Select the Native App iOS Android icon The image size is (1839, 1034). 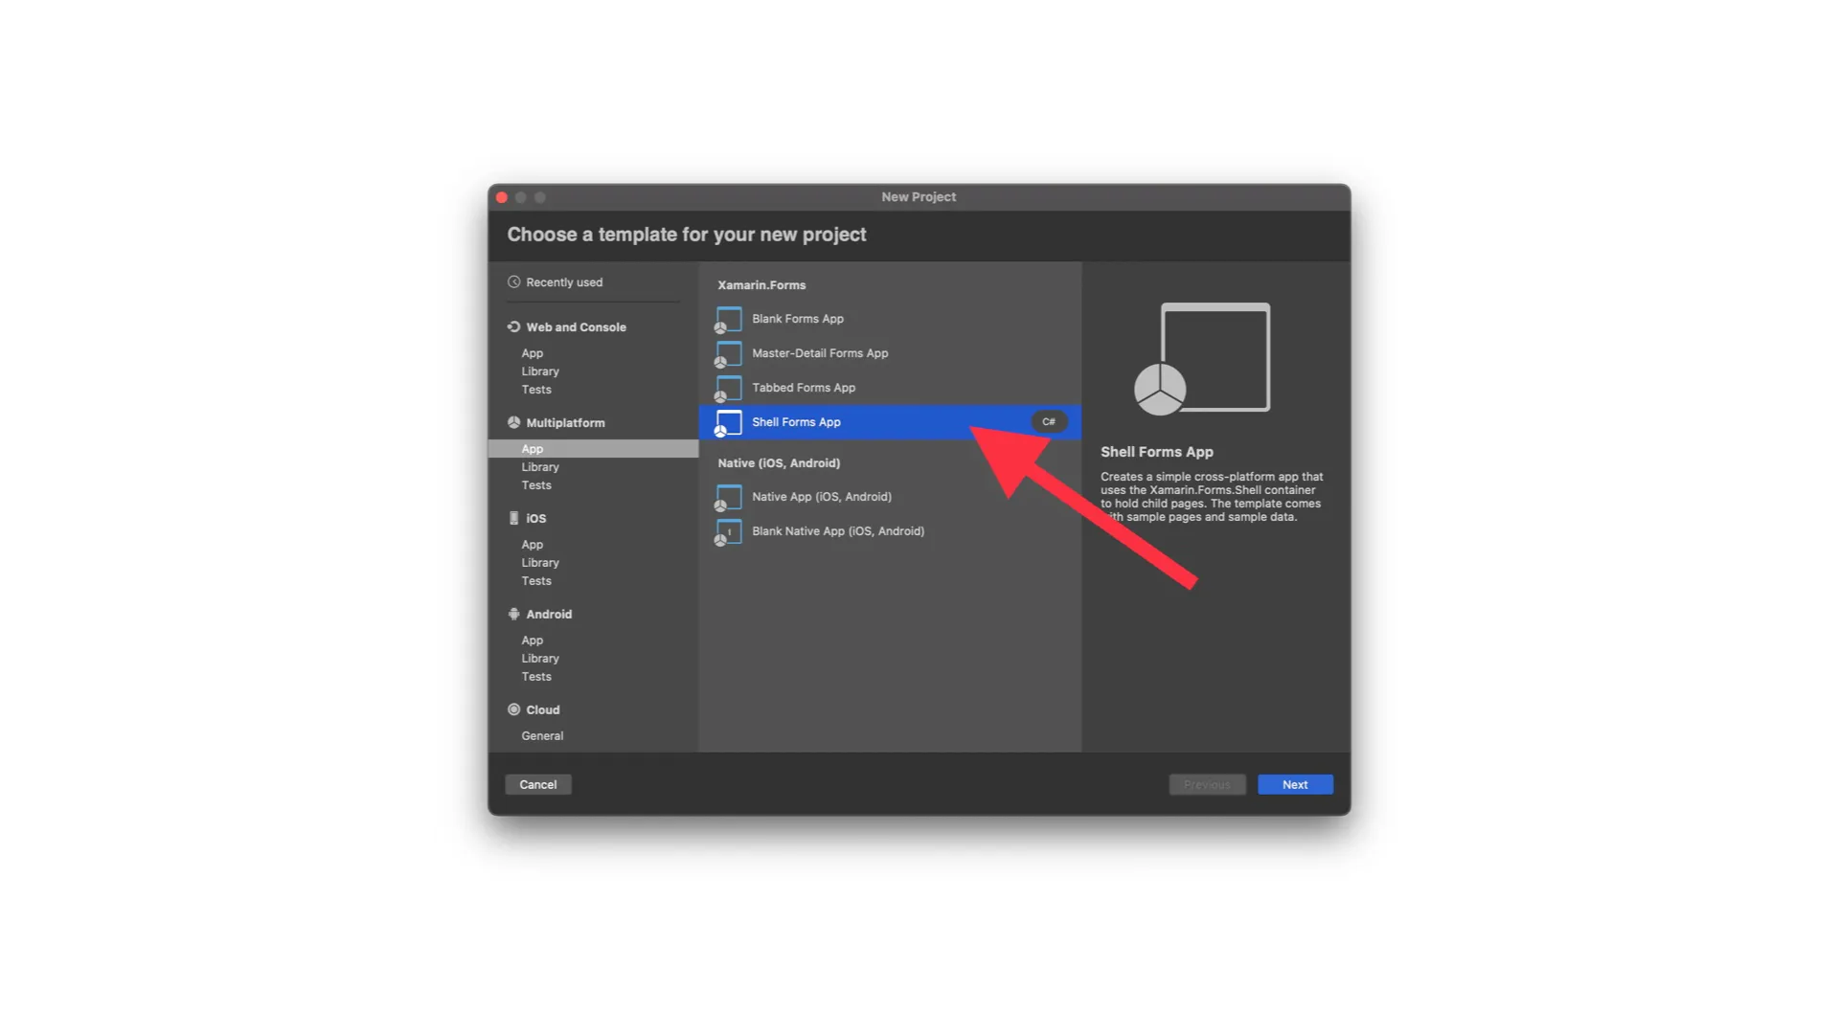tap(724, 496)
